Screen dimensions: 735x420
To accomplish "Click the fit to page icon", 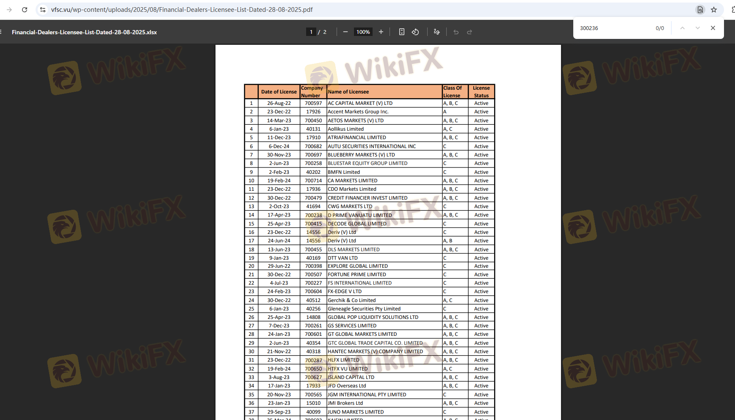I will 402,32.
